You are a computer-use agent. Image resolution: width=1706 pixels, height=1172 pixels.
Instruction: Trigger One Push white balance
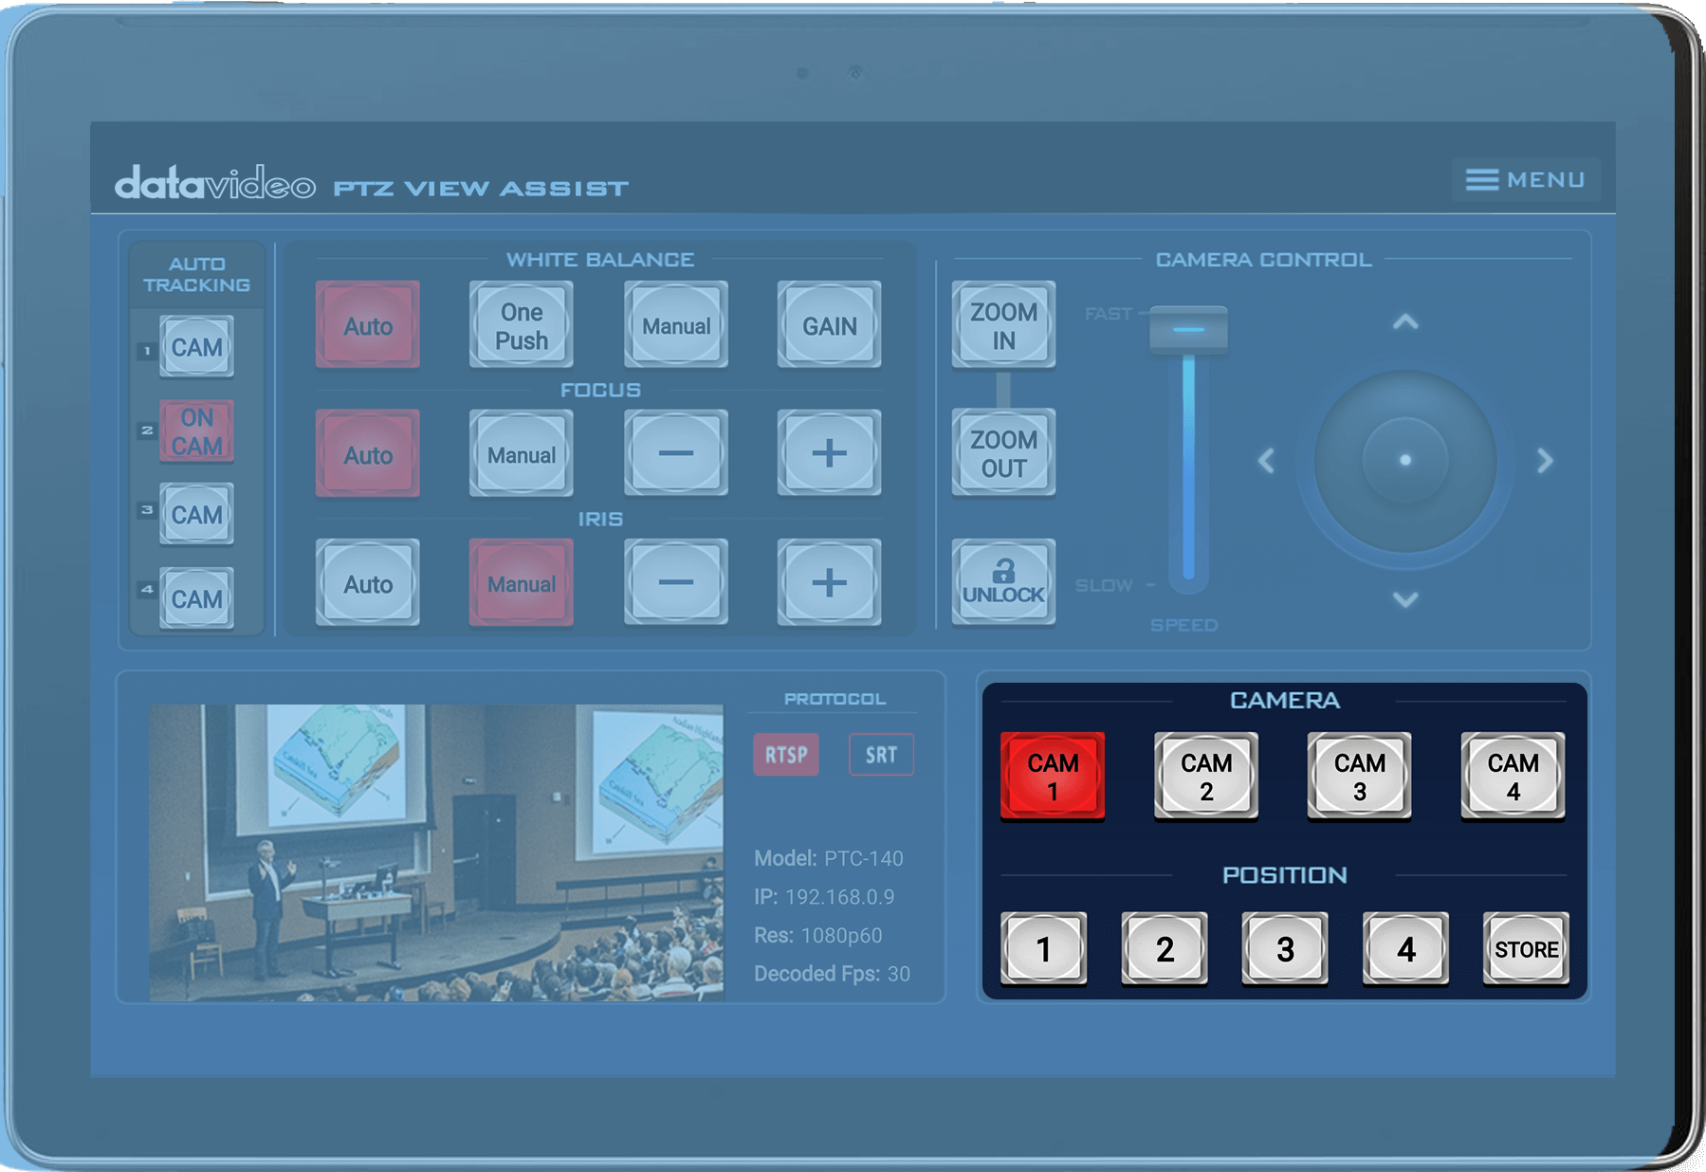pos(522,325)
